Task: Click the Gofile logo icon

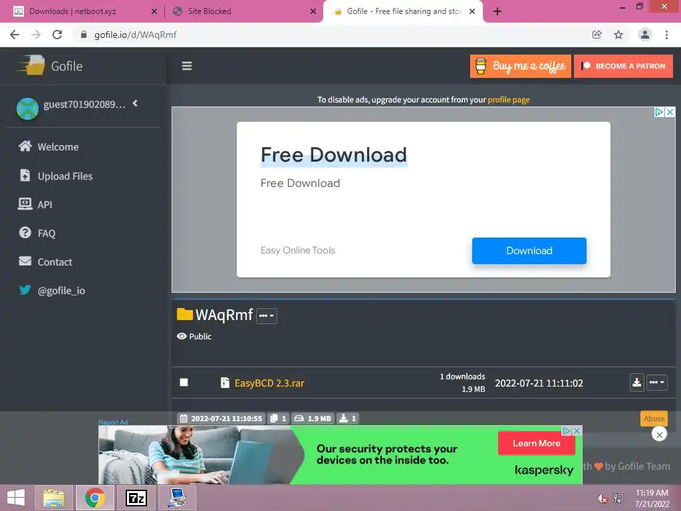Action: tap(31, 66)
